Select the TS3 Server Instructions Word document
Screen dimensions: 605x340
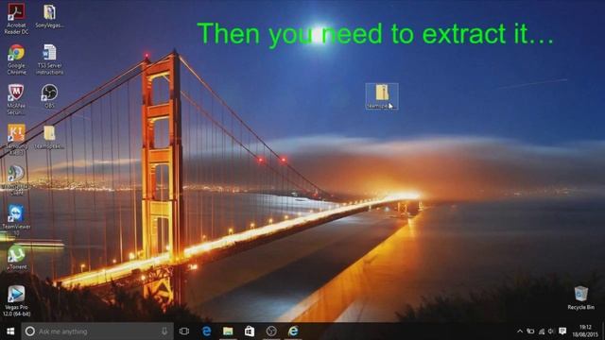coord(49,59)
